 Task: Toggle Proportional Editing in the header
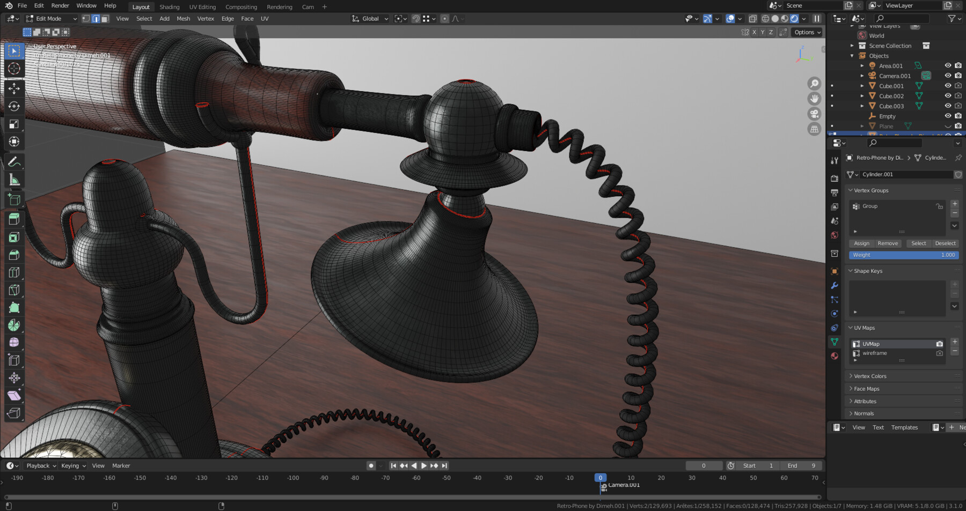444,18
